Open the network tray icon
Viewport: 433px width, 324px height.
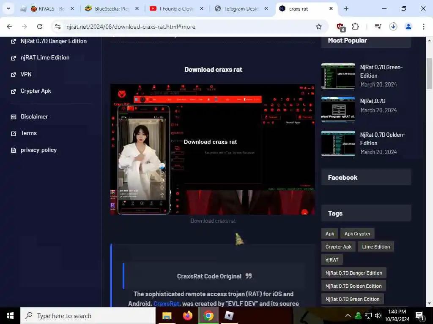coord(368,316)
